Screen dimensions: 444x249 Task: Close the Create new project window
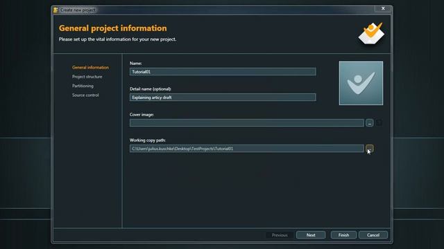pos(383,8)
